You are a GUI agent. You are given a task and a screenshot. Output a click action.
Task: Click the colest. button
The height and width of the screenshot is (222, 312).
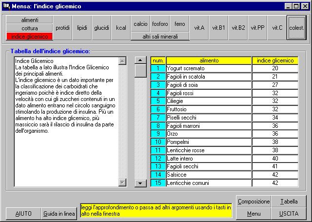(x=296, y=28)
